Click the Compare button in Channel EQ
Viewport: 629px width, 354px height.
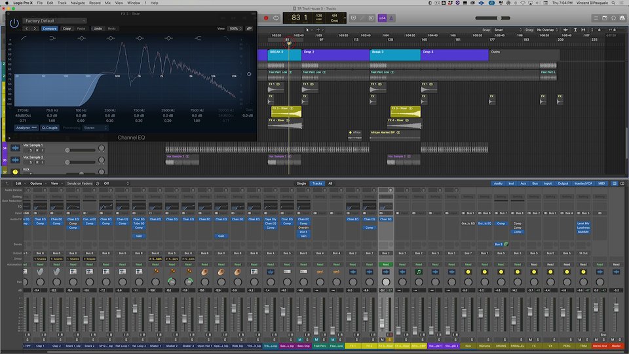click(50, 29)
